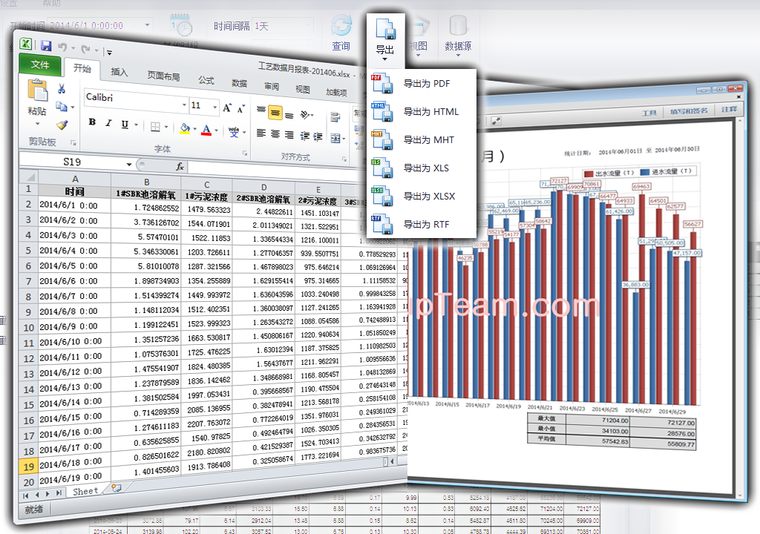This screenshot has height=534, width=760.
Task: Apply the yellow fill color bucket
Action: (185, 128)
